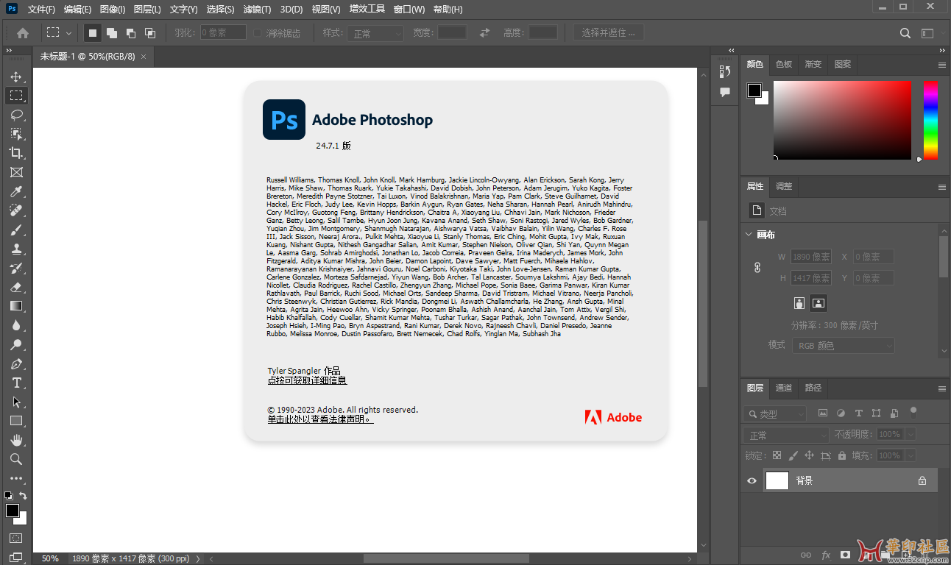951x565 pixels.
Task: Open the search icon in options bar
Action: pyautogui.click(x=905, y=33)
